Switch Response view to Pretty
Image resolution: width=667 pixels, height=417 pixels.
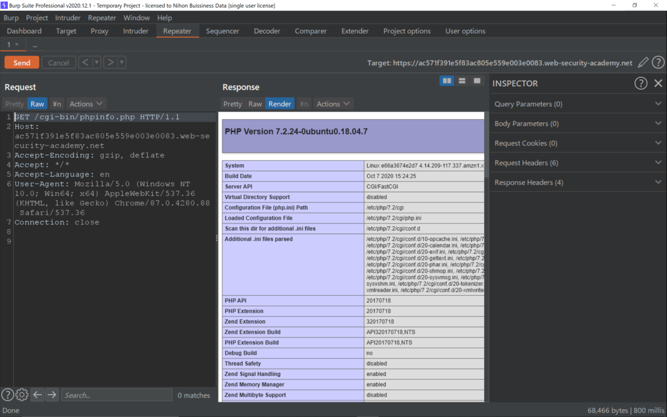click(x=232, y=104)
